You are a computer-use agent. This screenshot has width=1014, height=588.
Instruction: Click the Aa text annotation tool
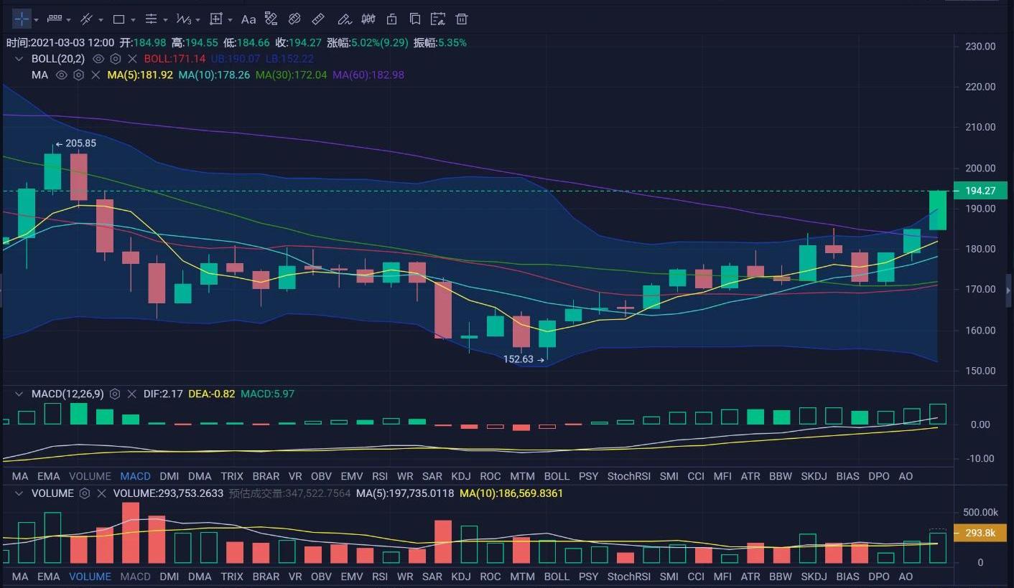click(x=248, y=19)
